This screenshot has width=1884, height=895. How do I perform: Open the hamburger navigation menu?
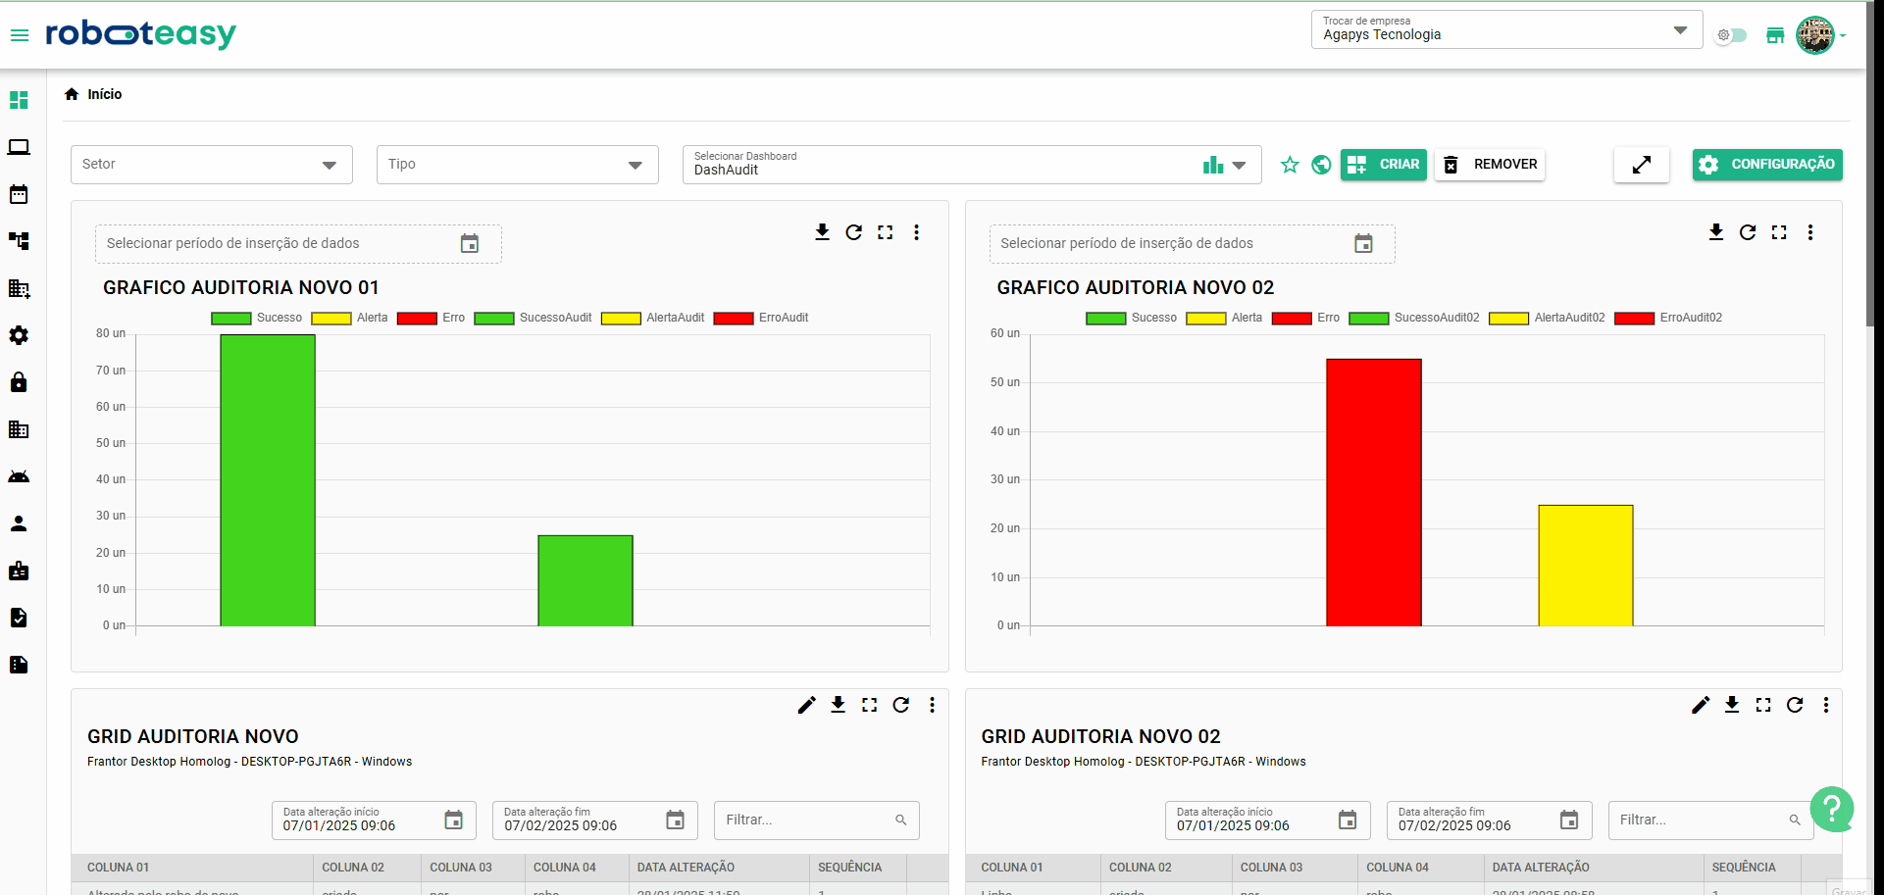click(20, 35)
